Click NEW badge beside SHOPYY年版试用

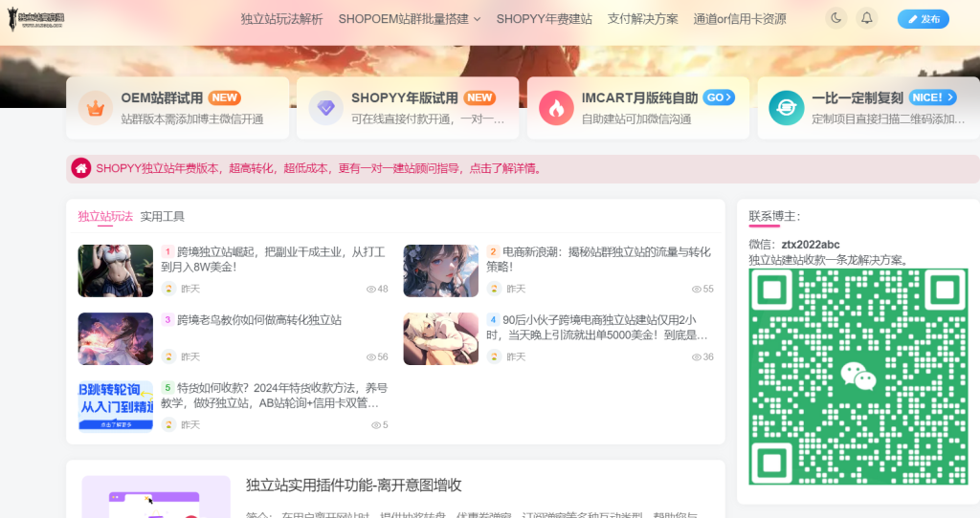coord(479,98)
